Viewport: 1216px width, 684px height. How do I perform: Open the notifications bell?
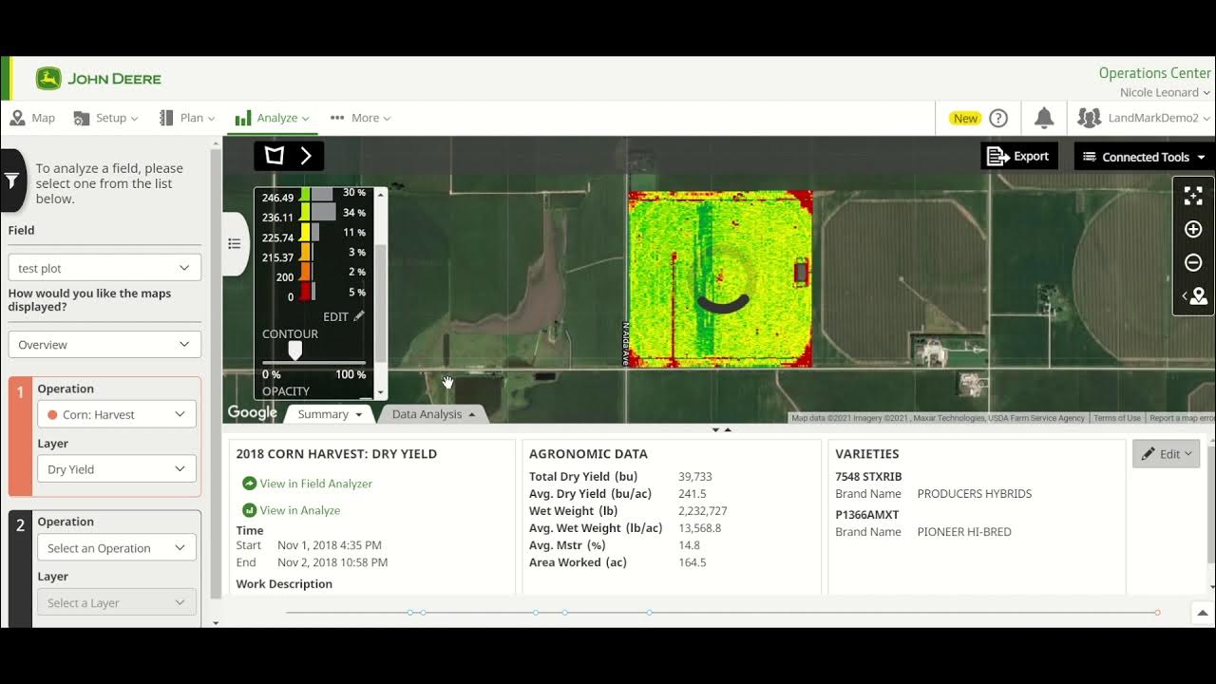coord(1044,118)
